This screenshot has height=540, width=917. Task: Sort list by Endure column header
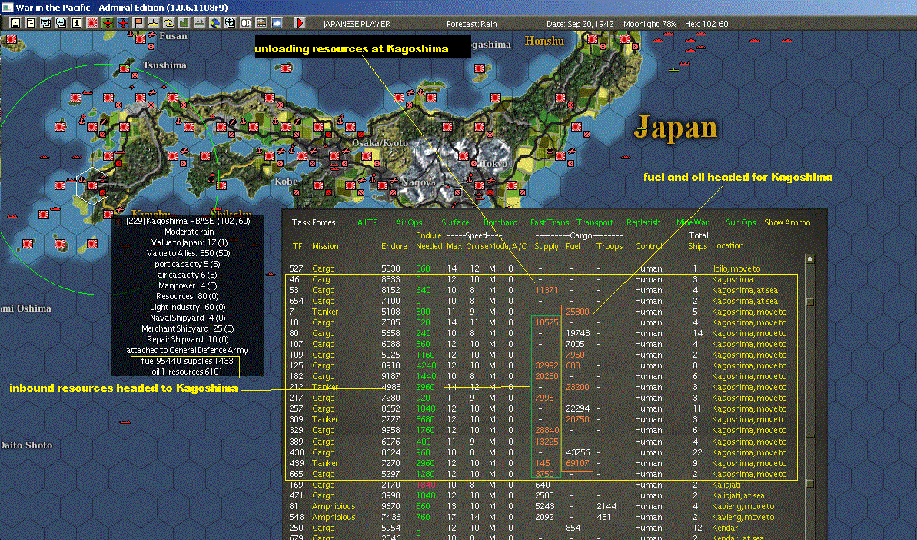click(x=394, y=246)
